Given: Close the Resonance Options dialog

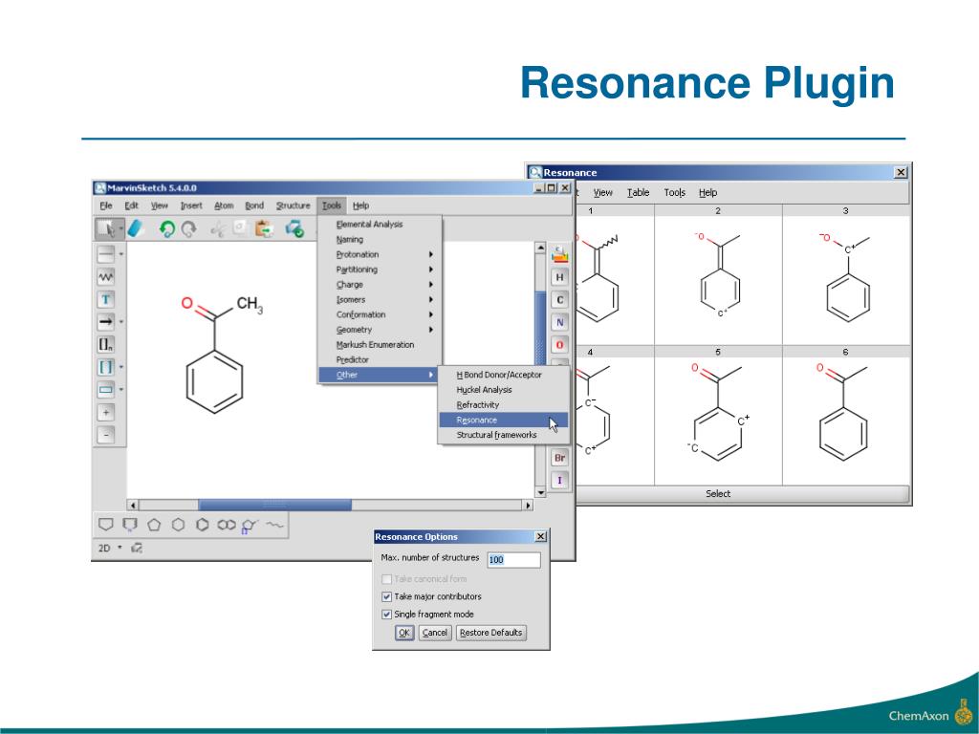Looking at the screenshot, I should click(541, 537).
